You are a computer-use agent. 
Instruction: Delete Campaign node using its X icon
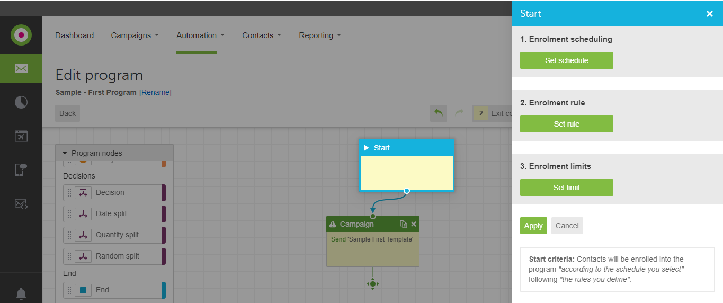pyautogui.click(x=414, y=224)
